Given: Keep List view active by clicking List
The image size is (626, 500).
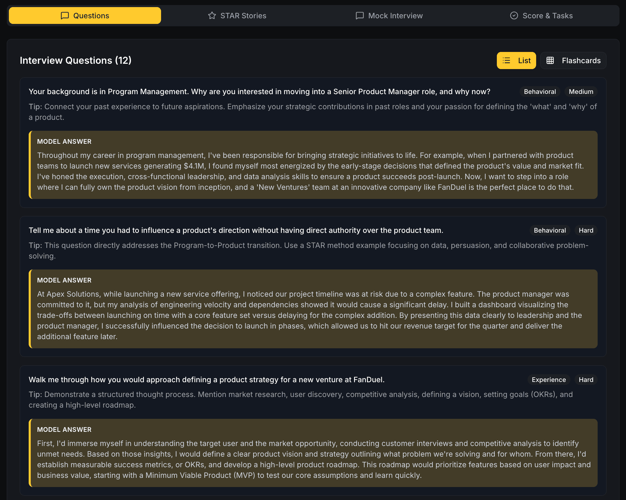Looking at the screenshot, I should tap(516, 61).
